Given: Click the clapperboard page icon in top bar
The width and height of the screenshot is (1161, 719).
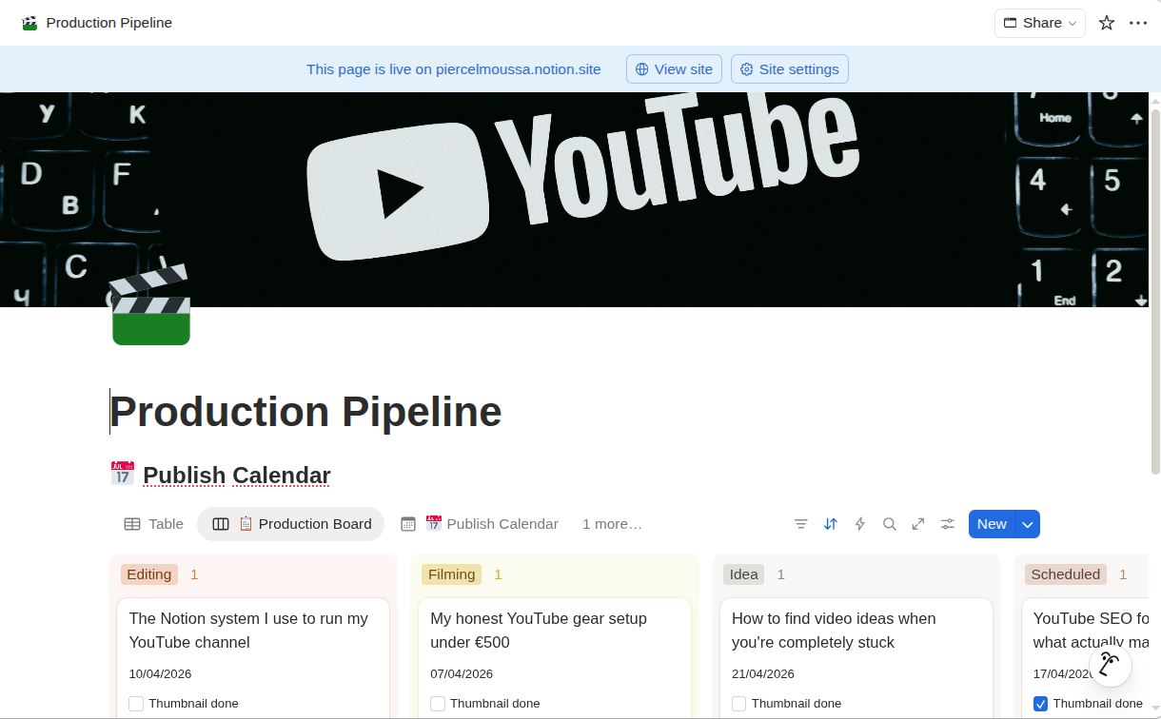Looking at the screenshot, I should coord(30,23).
